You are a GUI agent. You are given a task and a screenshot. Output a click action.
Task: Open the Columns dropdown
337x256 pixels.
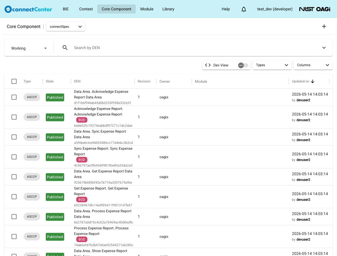pos(313,65)
